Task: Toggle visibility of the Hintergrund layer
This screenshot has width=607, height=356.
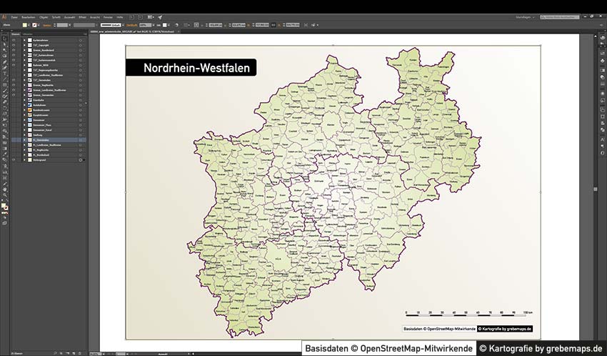Action: point(13,160)
